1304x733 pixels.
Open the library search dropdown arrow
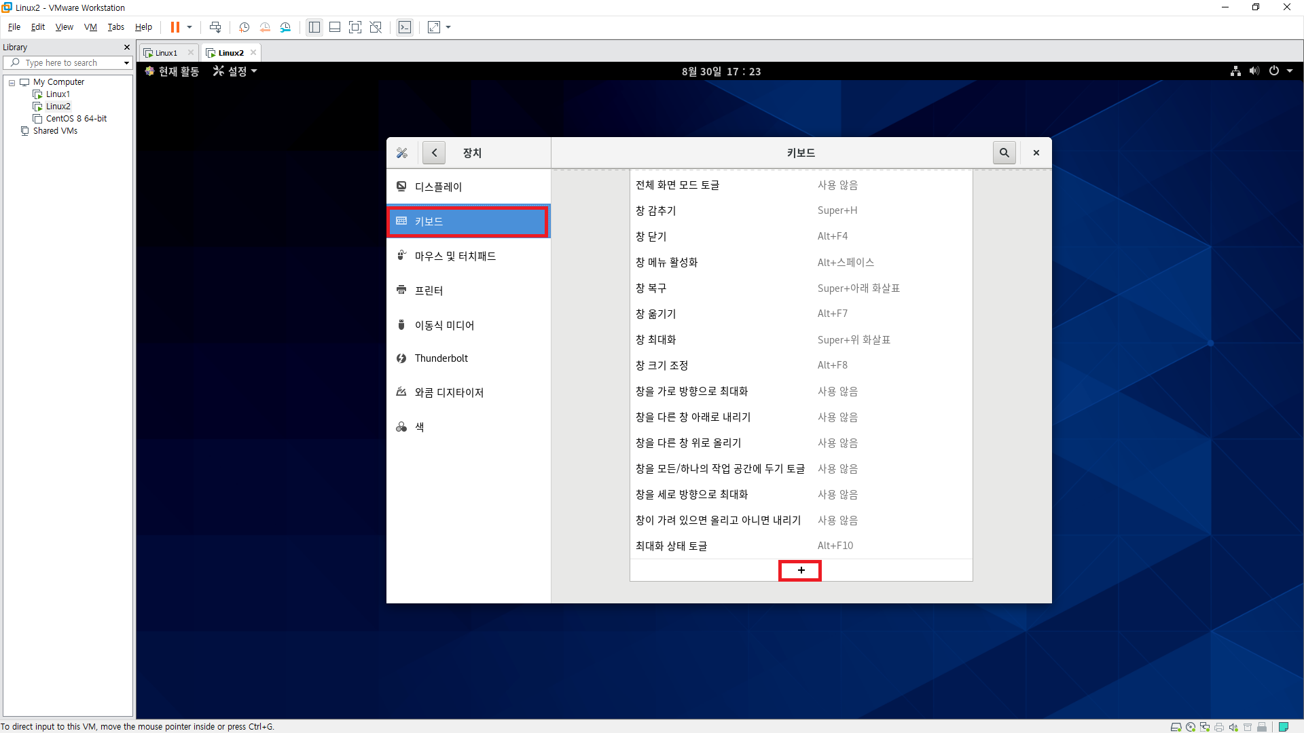[126, 63]
